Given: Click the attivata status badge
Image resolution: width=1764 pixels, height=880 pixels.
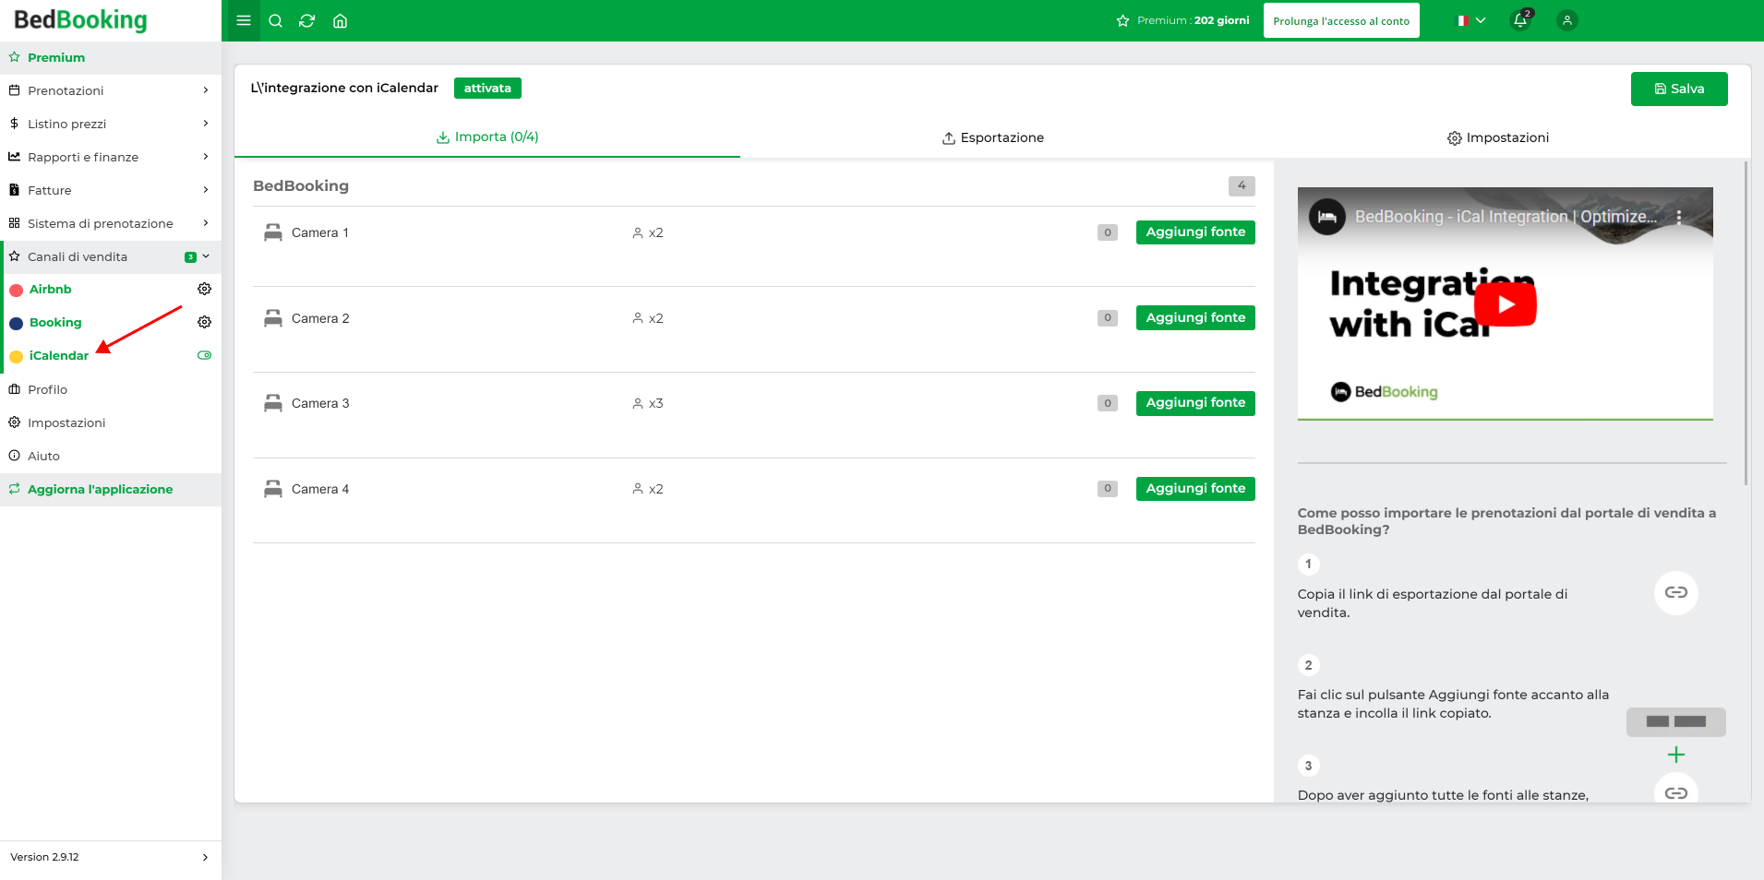Looking at the screenshot, I should point(487,88).
